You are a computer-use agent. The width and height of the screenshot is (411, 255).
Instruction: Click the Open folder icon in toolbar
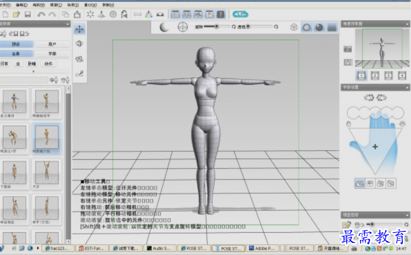click(x=16, y=14)
